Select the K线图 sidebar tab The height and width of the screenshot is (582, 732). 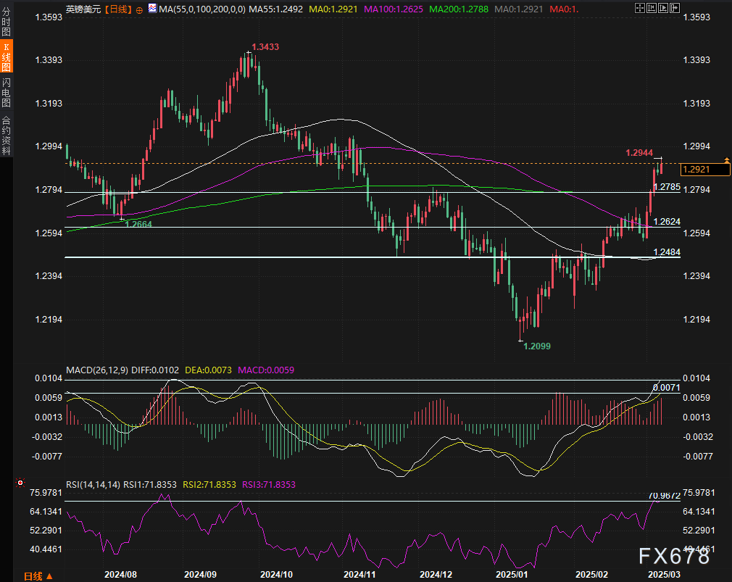pos(7,57)
